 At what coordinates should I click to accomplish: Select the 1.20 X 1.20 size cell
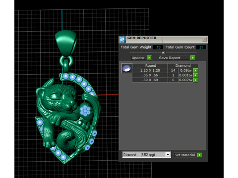coord(150,71)
